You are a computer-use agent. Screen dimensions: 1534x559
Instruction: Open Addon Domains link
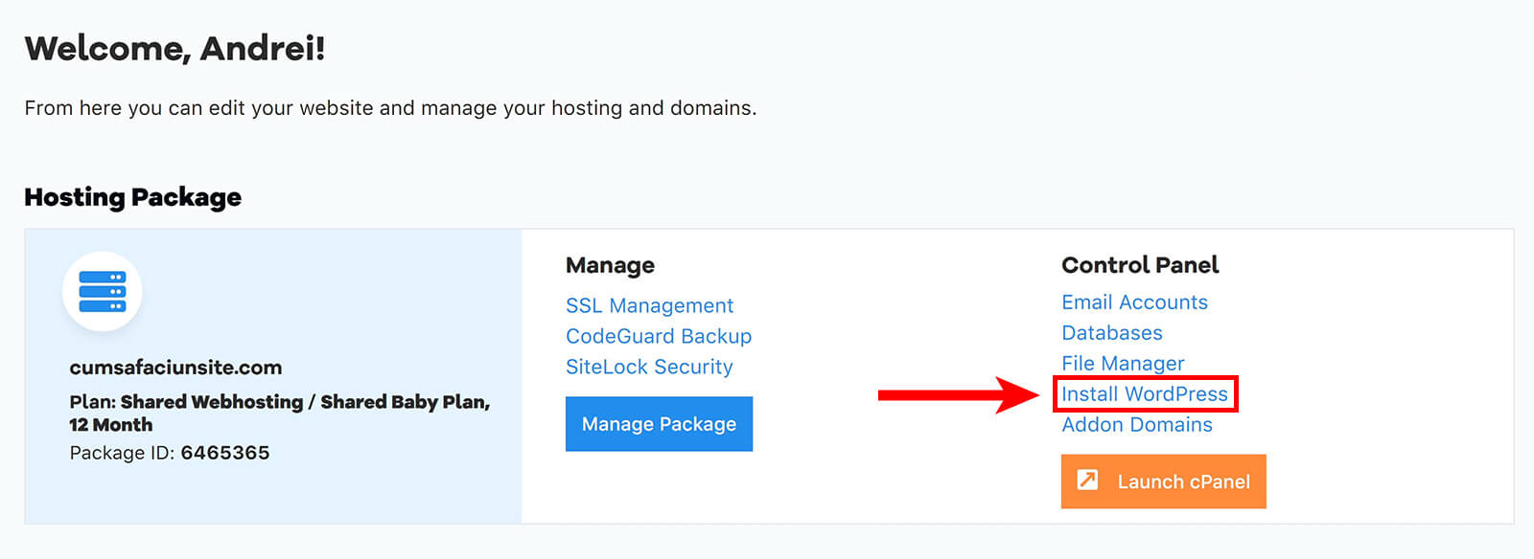point(1137,425)
